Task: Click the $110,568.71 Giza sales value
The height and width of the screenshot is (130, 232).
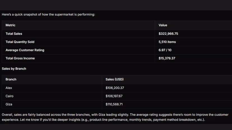Action: (114, 104)
